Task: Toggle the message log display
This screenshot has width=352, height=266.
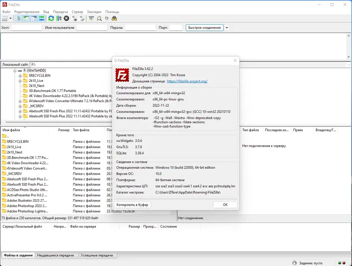Action: coord(19,18)
